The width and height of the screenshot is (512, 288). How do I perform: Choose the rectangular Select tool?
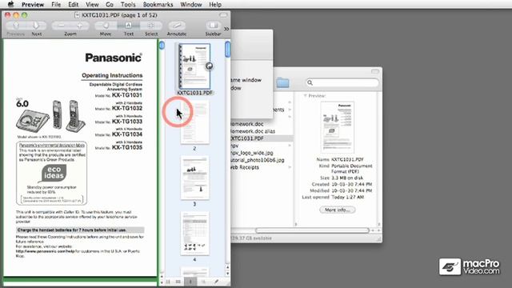pos(151,26)
